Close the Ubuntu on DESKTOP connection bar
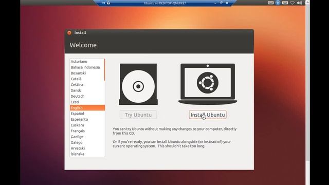 [227, 3]
